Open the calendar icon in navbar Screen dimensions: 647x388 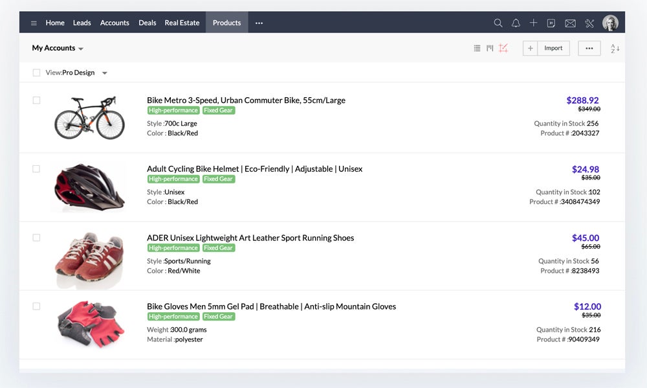pyautogui.click(x=551, y=23)
